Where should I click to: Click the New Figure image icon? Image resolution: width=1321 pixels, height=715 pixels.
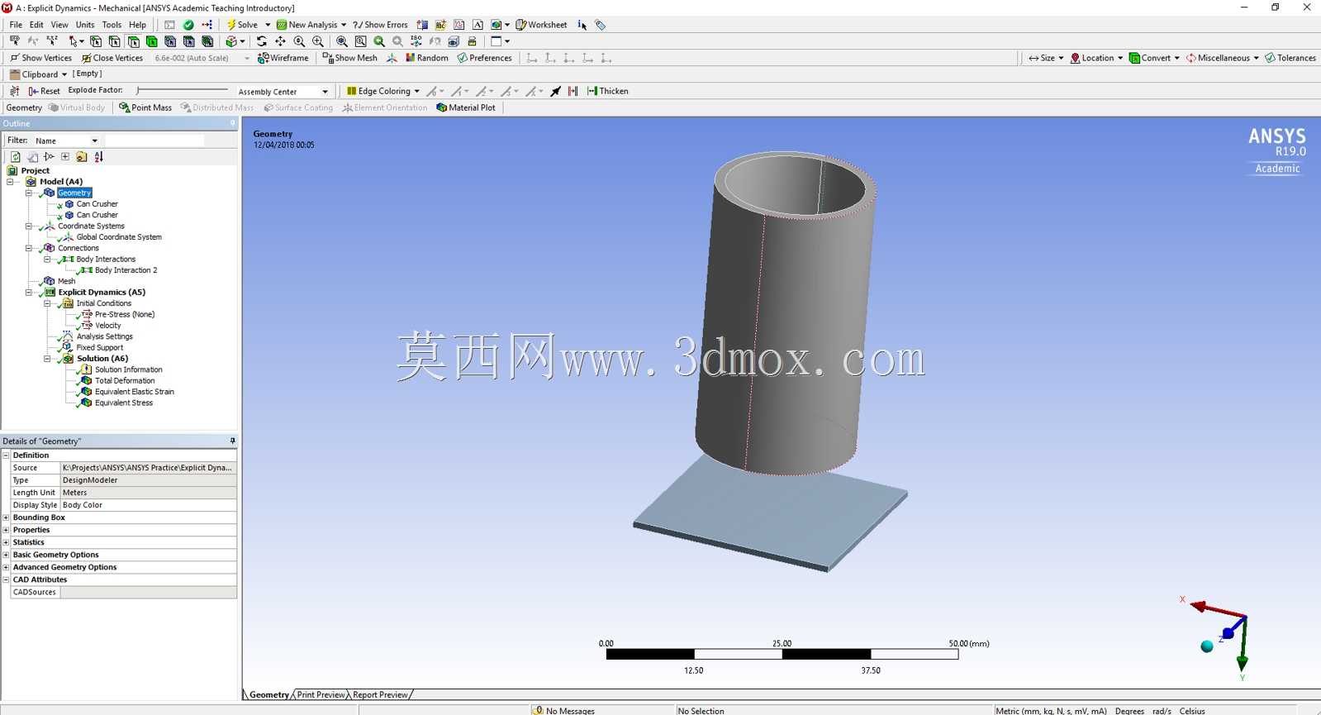(x=497, y=25)
